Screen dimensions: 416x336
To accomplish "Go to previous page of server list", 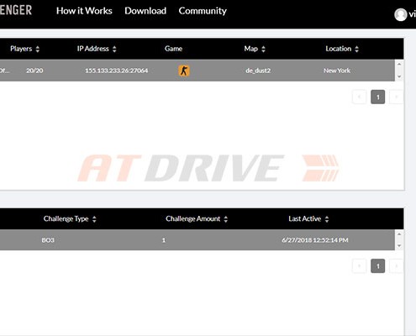I will point(360,97).
